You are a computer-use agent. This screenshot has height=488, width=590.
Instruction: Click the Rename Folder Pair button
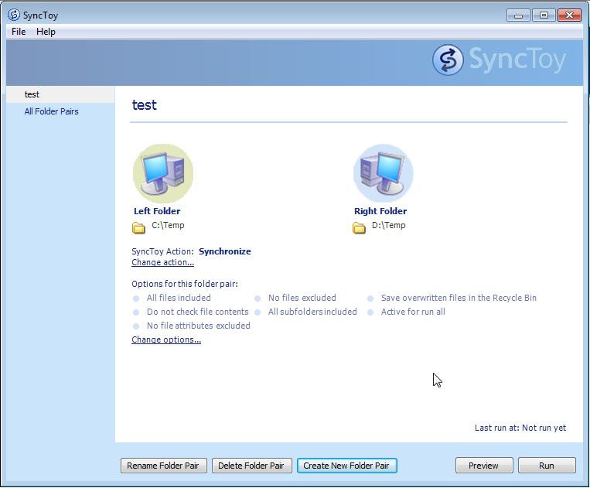pyautogui.click(x=164, y=466)
